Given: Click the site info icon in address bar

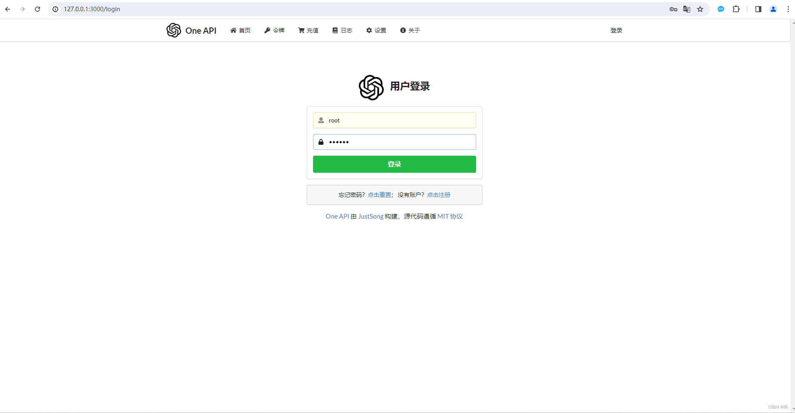Looking at the screenshot, I should (55, 9).
